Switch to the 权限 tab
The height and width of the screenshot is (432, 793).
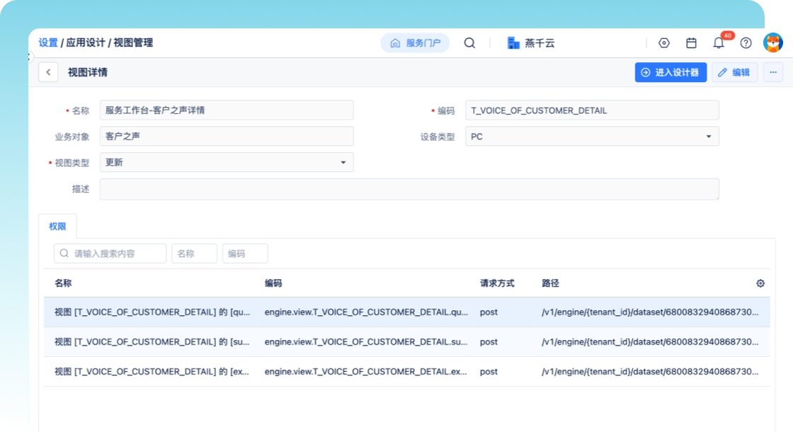point(57,226)
